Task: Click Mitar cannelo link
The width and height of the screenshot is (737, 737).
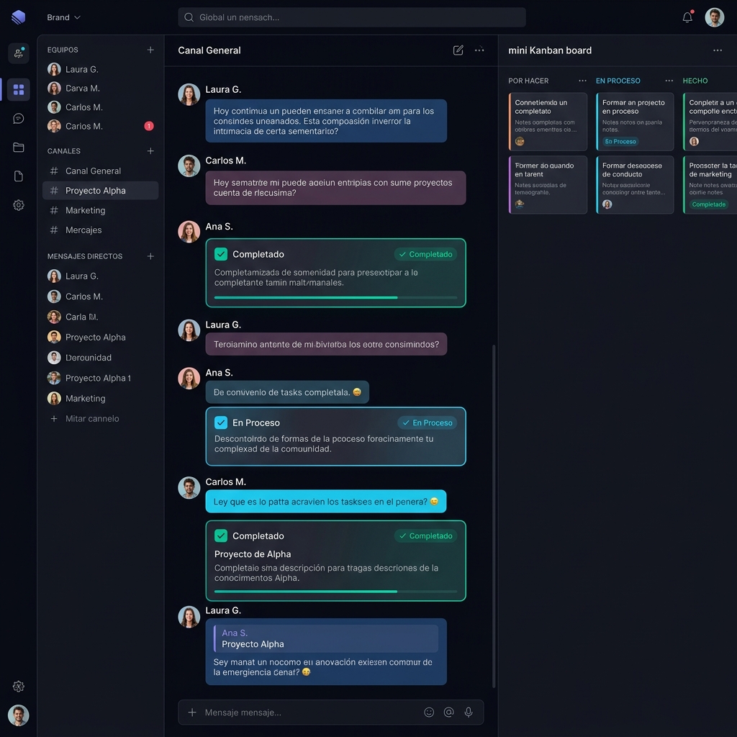Action: (x=85, y=418)
